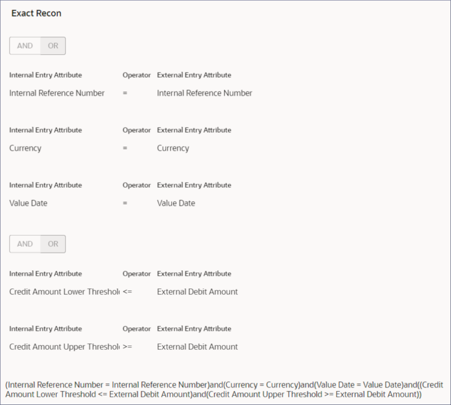Viewport: 451px width, 405px height.
Task: Click 'External Debit Amount' in the lower threshold row
Action: tap(197, 292)
